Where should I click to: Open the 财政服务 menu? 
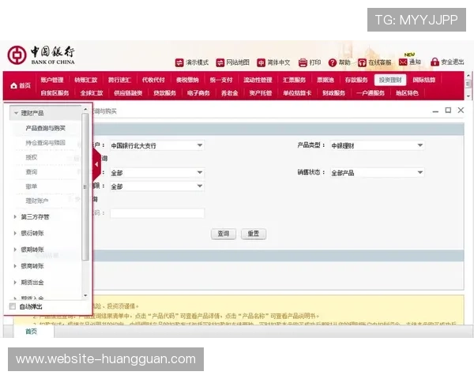click(333, 93)
